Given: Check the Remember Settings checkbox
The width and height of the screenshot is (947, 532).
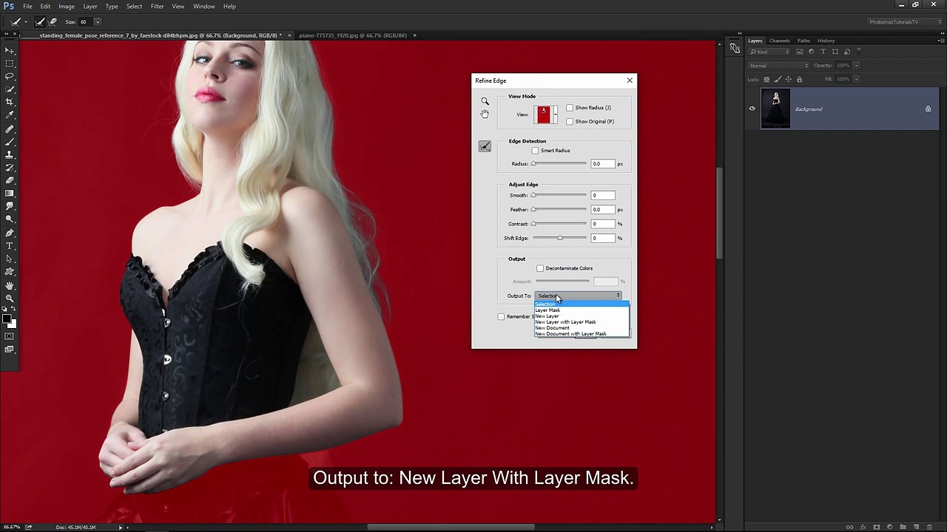Looking at the screenshot, I should pyautogui.click(x=501, y=317).
